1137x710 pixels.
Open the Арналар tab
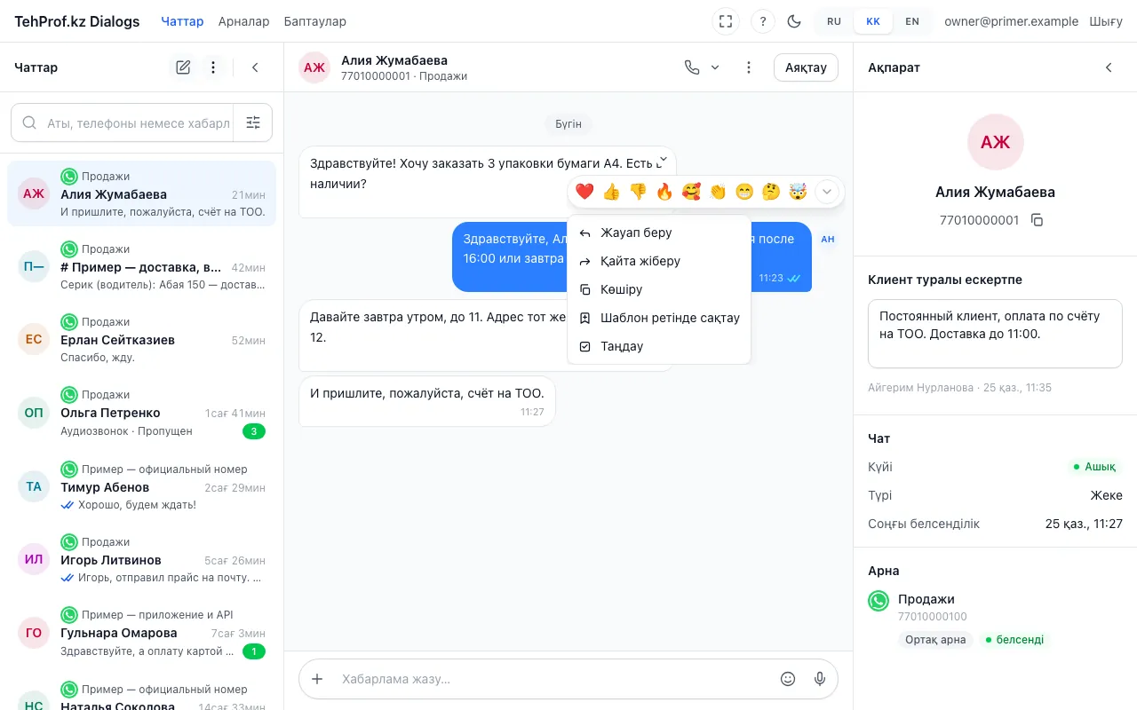[243, 21]
